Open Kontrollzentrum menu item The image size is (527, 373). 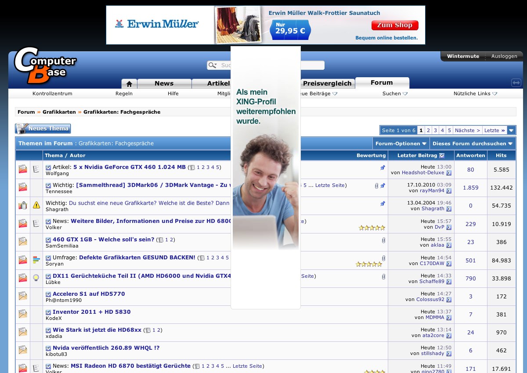click(x=52, y=93)
